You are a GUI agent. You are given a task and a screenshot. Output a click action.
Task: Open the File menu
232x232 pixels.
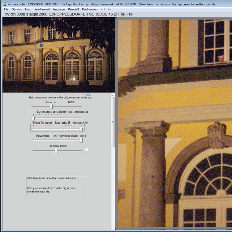coord(6,9)
